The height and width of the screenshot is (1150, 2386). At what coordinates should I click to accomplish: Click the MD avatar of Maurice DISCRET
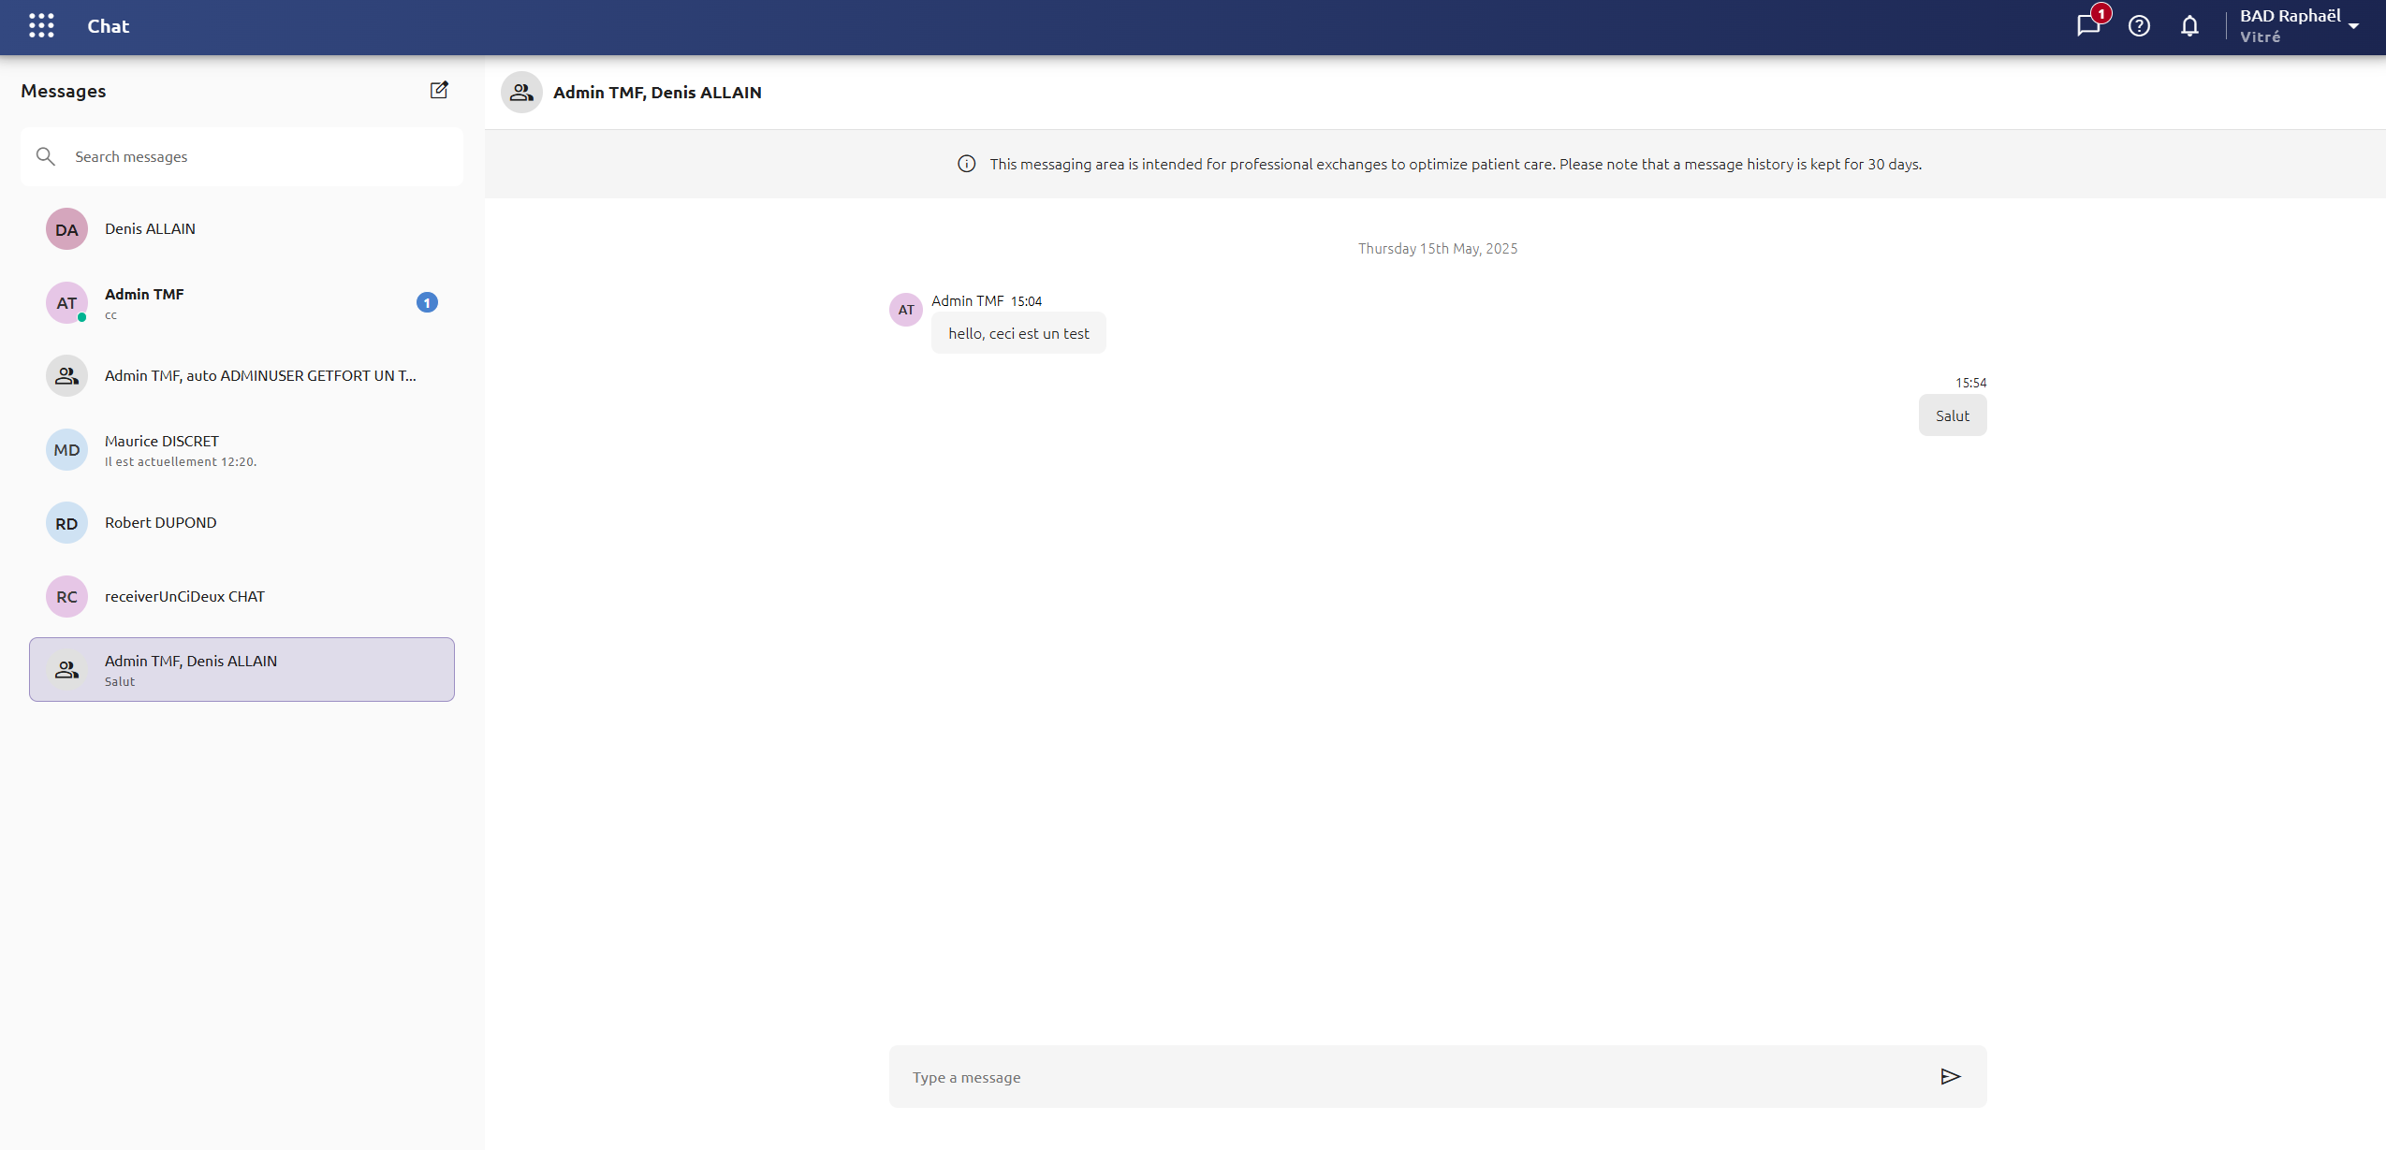66,450
